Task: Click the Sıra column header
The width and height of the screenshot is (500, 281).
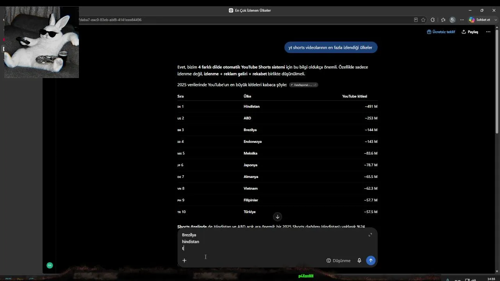Action: tap(180, 96)
